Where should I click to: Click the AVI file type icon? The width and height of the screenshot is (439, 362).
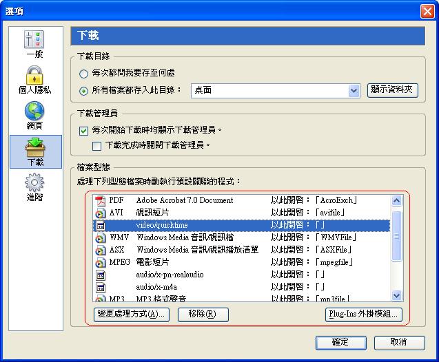pos(99,213)
